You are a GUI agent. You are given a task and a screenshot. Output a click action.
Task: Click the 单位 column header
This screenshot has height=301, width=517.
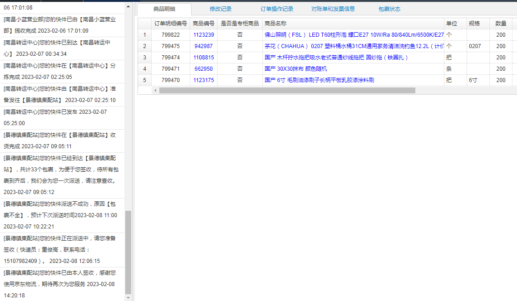(x=455, y=24)
